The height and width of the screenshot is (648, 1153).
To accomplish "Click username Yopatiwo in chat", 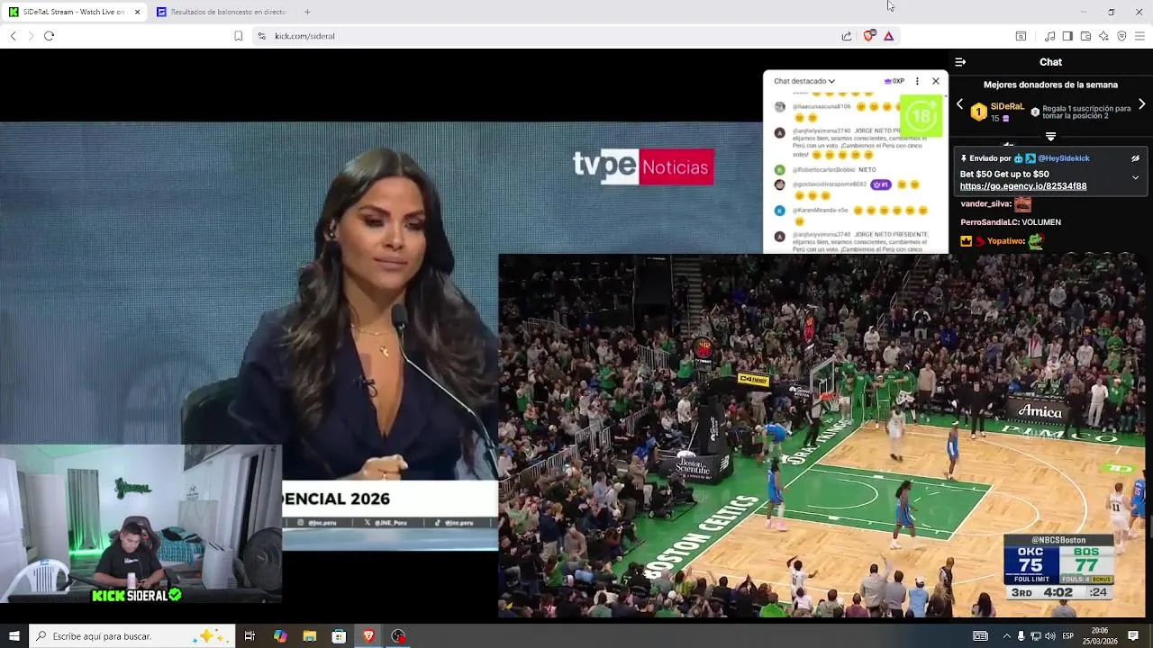I will tap(1005, 241).
